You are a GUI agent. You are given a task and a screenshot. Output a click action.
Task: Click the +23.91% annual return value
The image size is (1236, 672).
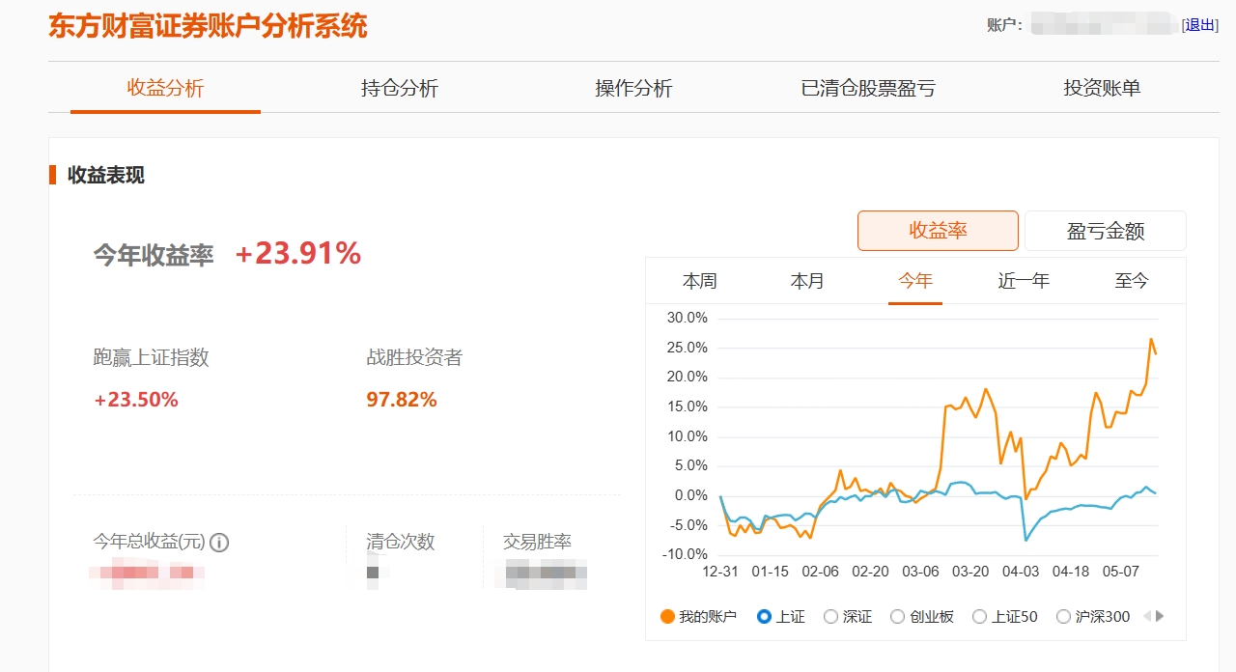point(298,253)
